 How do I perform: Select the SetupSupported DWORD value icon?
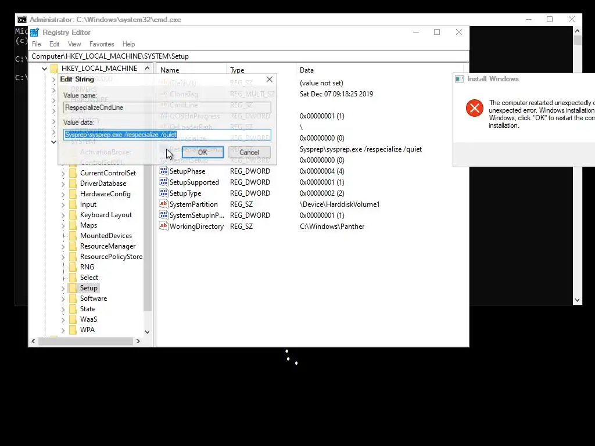pos(163,182)
